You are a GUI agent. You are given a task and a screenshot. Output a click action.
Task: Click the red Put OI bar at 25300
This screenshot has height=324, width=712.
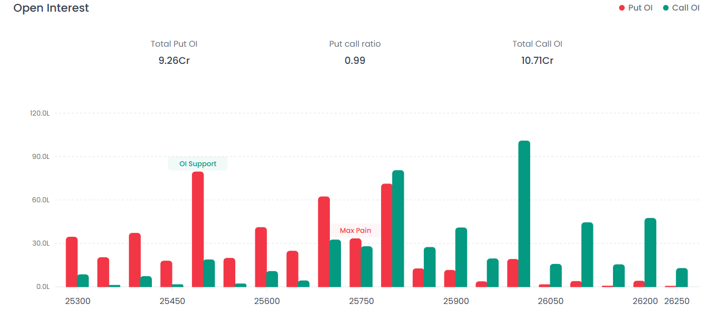(x=72, y=262)
